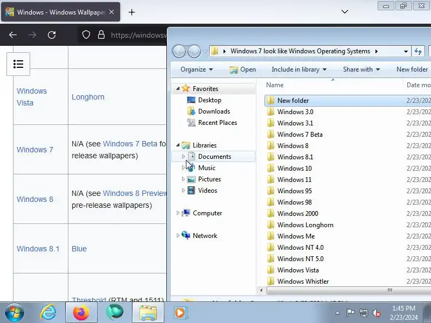Expand the Videos library
The width and height of the screenshot is (431, 323).
[x=183, y=190]
